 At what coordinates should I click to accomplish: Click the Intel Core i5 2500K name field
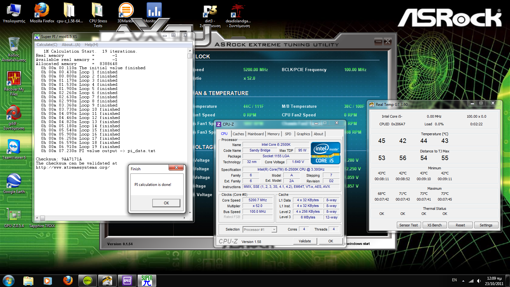276,145
